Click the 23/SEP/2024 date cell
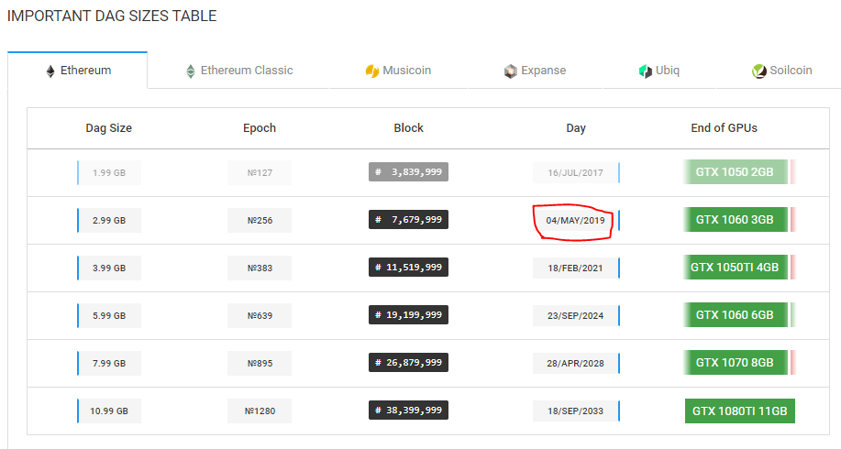 576,315
